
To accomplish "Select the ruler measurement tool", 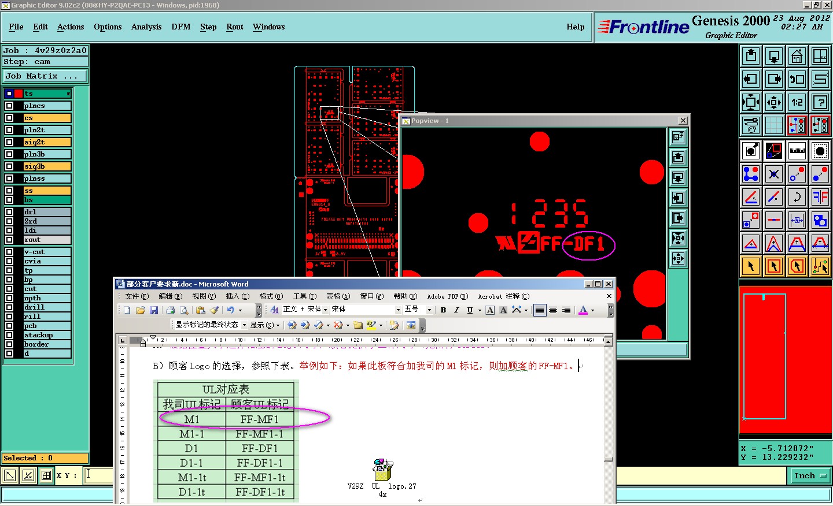I will point(797,151).
